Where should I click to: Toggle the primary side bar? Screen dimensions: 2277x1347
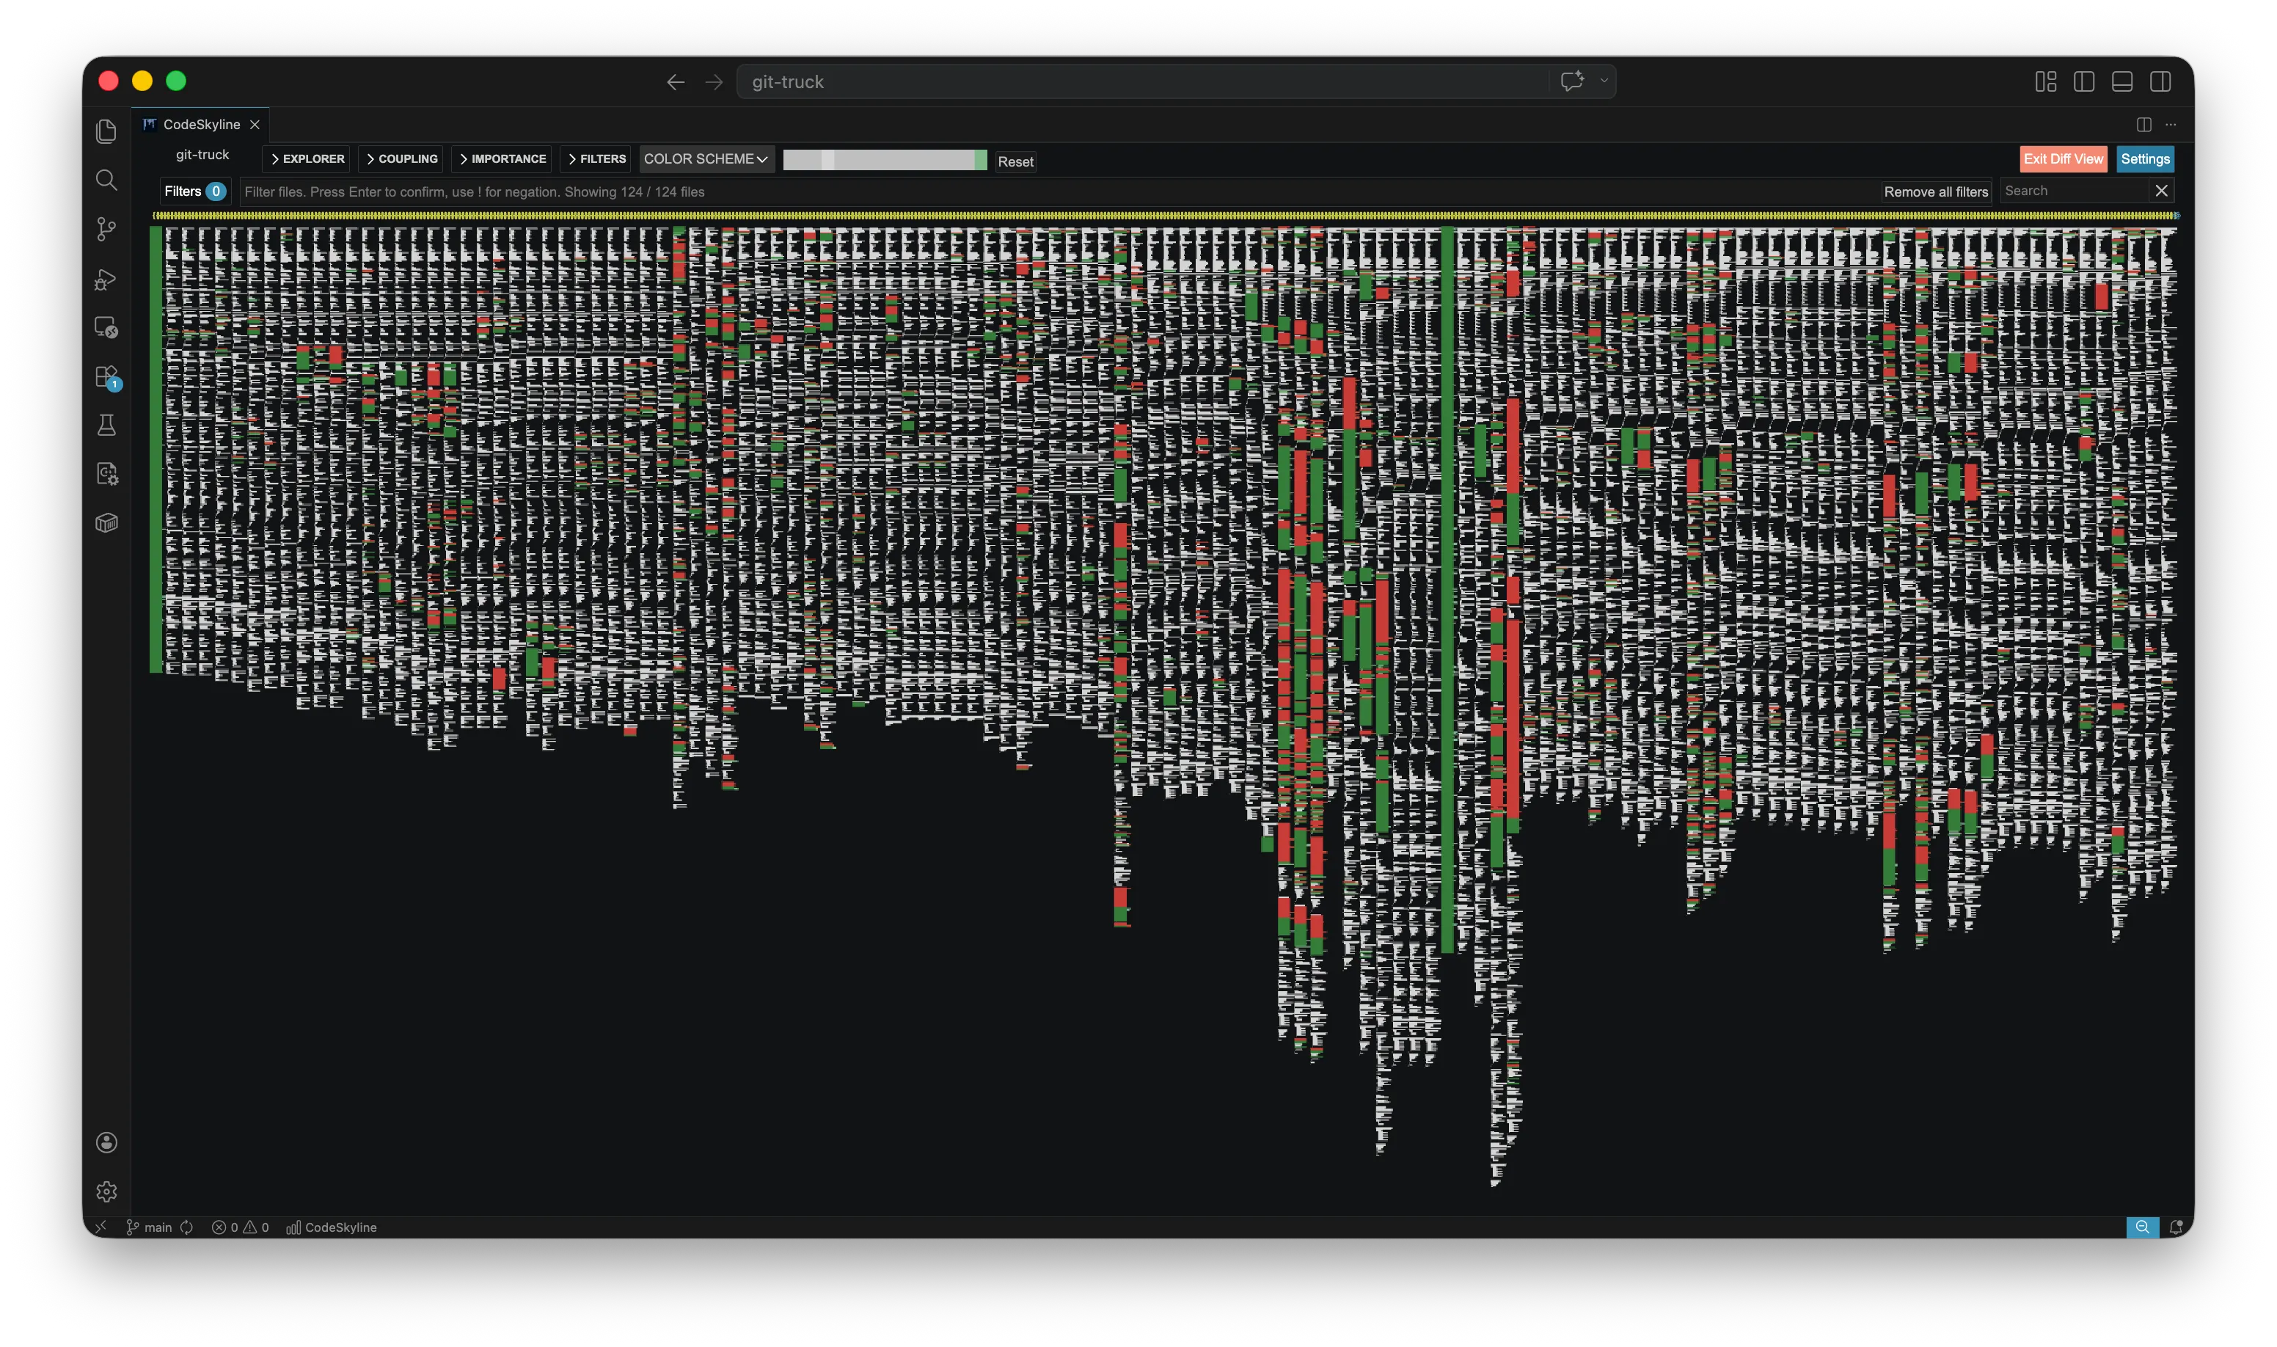[x=2083, y=81]
